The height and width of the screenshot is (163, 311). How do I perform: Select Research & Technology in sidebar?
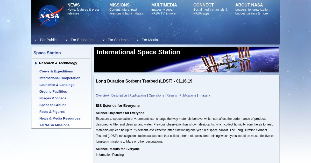pos(58,63)
